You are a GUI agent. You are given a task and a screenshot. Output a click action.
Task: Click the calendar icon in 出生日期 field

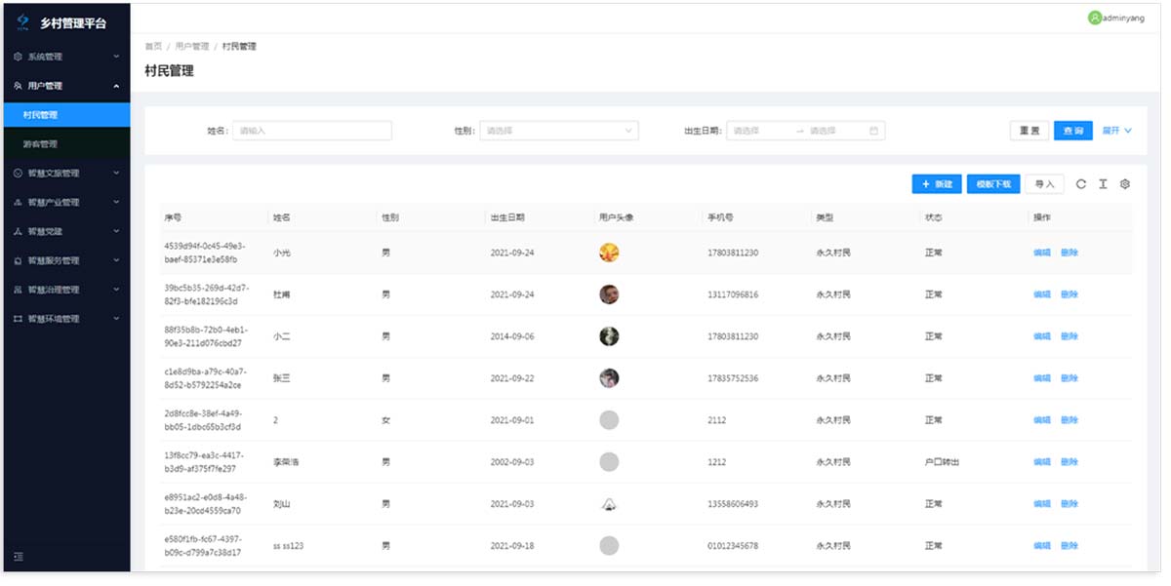[x=874, y=131]
